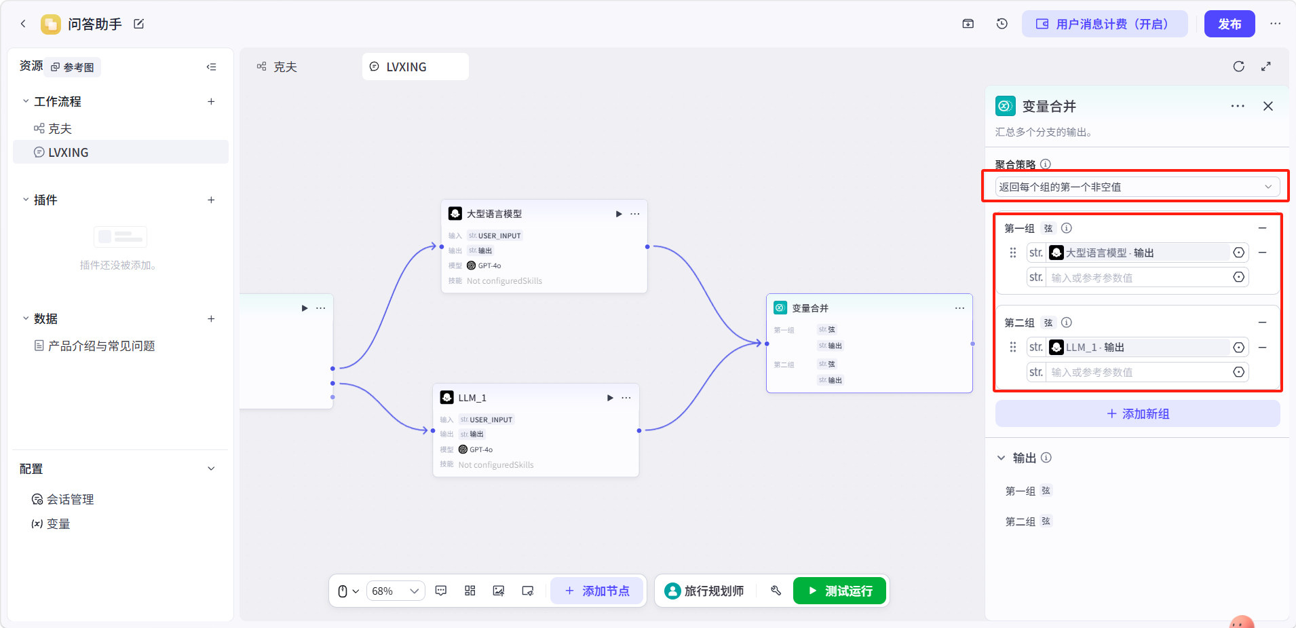
Task: Open the debug wrench icon
Action: coord(776,591)
